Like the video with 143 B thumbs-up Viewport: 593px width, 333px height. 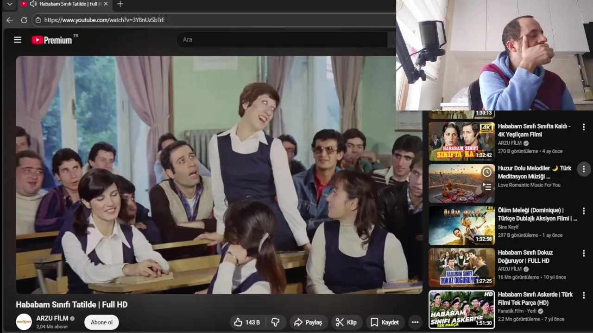tap(247, 322)
